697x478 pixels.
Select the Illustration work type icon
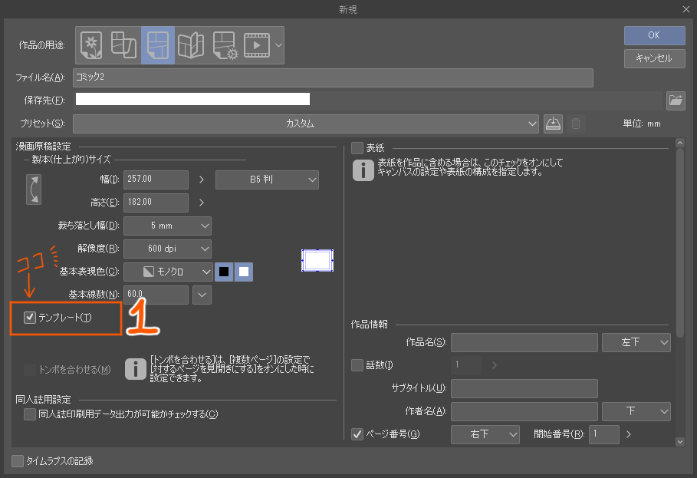(90, 45)
